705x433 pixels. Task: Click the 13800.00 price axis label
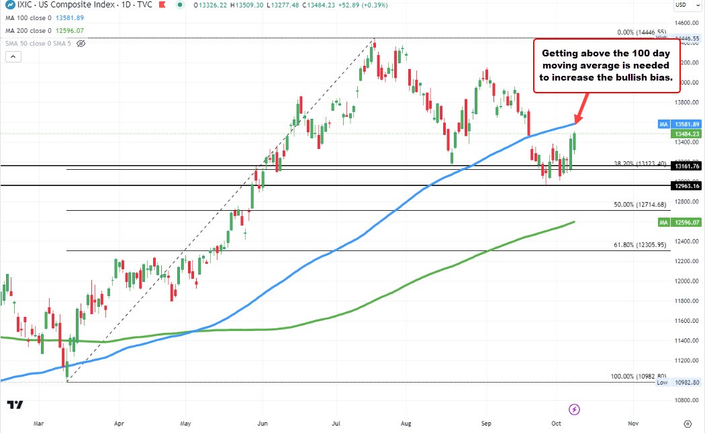pos(687,103)
